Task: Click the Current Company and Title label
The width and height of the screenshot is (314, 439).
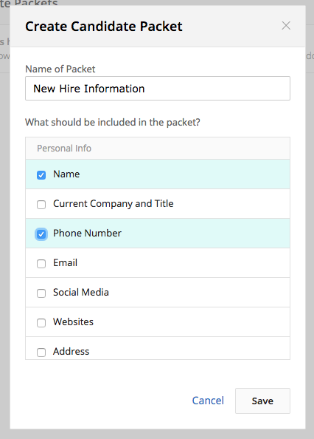Action: pos(114,204)
